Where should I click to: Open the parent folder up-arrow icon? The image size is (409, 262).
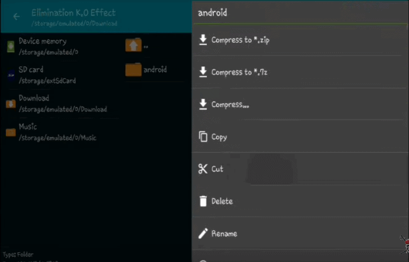click(x=133, y=45)
